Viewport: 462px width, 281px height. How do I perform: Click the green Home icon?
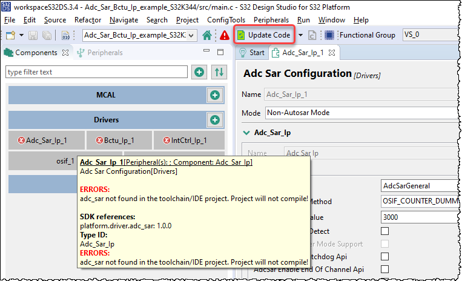pyautogui.click(x=207, y=35)
